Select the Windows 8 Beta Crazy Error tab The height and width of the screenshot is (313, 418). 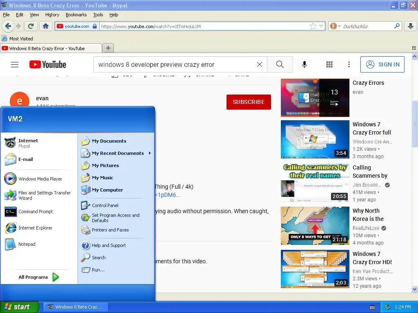(x=51, y=48)
